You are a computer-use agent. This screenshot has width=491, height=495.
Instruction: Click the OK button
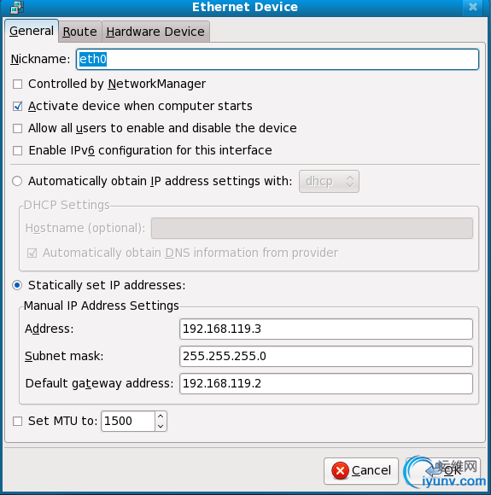pos(443,471)
